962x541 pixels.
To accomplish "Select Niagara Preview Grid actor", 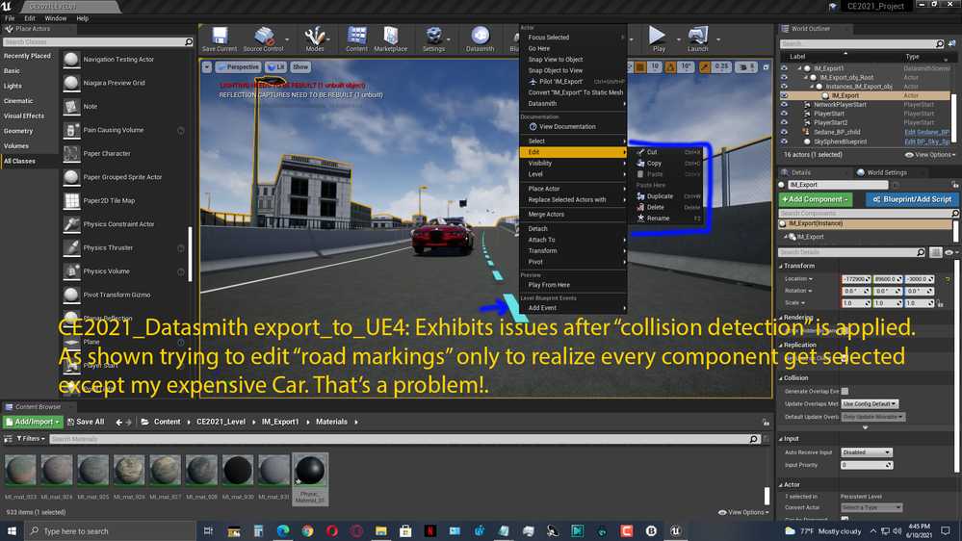I will (115, 83).
